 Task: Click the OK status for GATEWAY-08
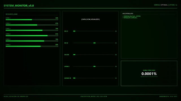[x=116, y=78]
